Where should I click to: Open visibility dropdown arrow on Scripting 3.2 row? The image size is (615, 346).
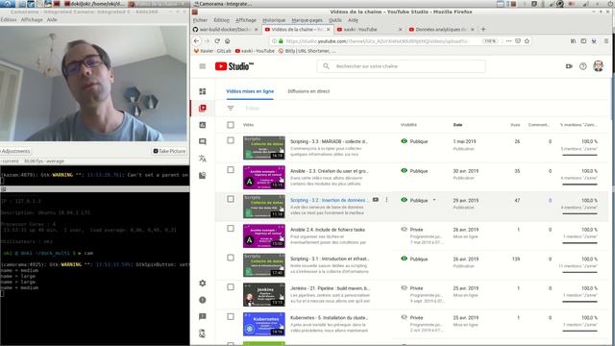(x=434, y=200)
